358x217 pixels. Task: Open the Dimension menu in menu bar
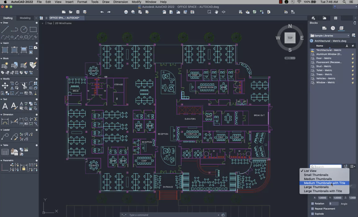[x=120, y=2]
